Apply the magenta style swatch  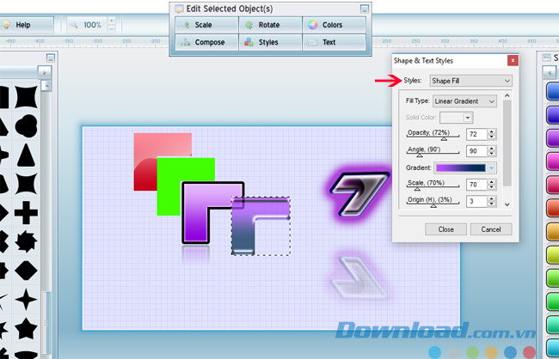[553, 161]
